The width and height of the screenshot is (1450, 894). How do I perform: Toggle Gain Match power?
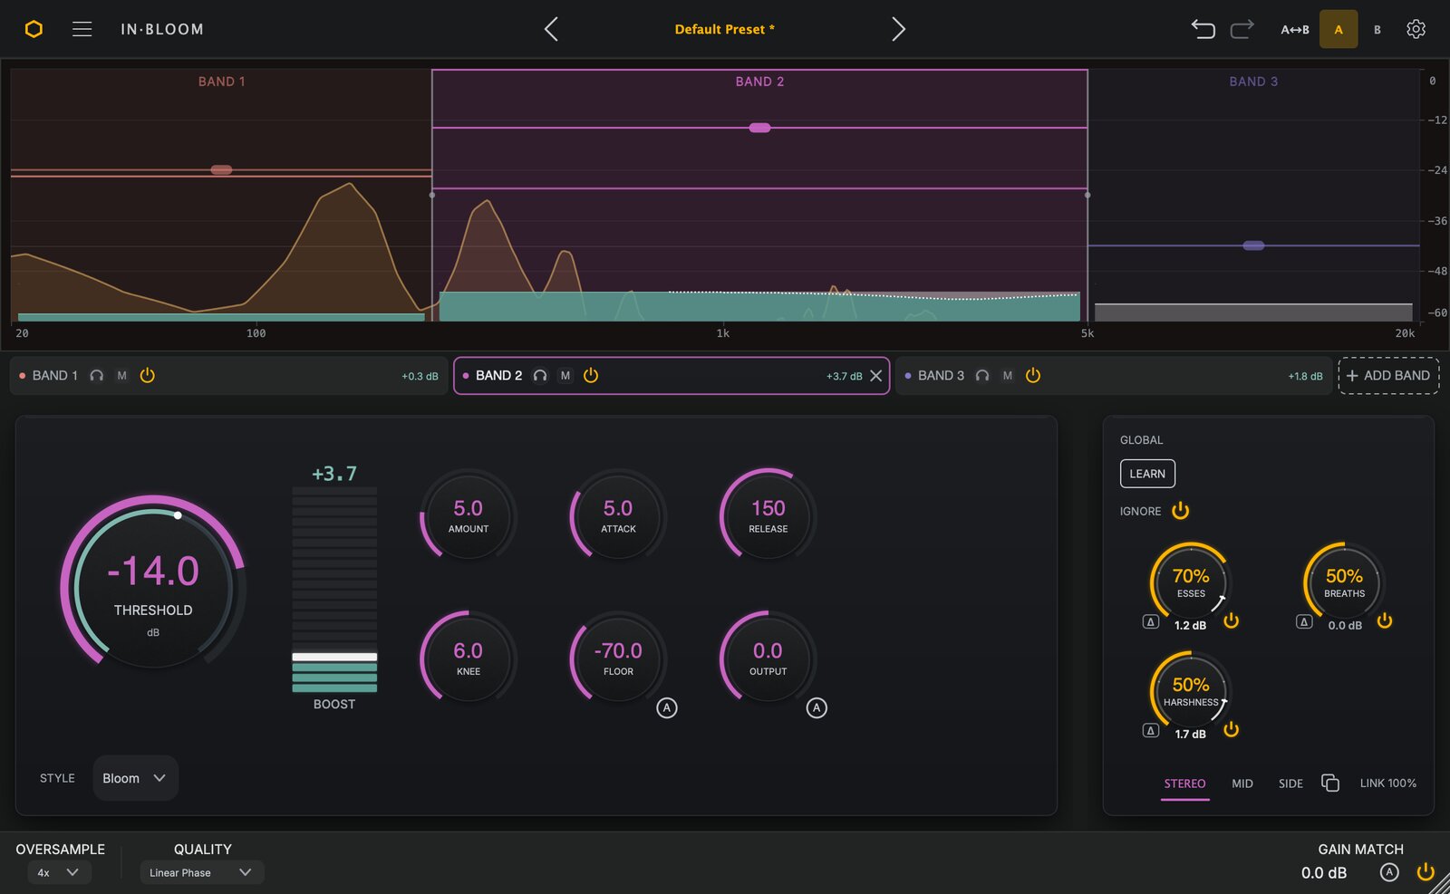point(1426,872)
